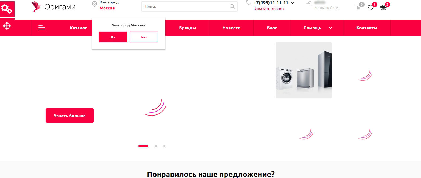This screenshot has height=178, width=421.
Task: Open the shopping basket icon
Action: pyautogui.click(x=383, y=8)
